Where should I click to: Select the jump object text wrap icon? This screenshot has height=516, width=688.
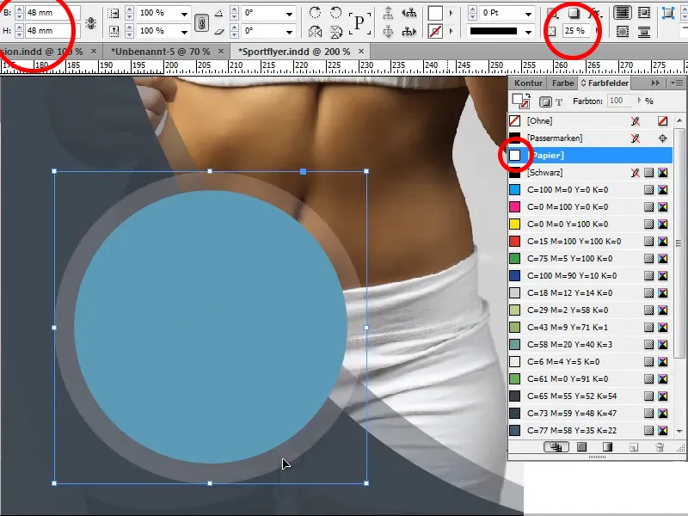pos(644,31)
